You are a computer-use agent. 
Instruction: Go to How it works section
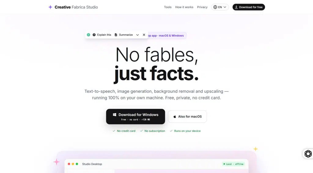point(184,7)
